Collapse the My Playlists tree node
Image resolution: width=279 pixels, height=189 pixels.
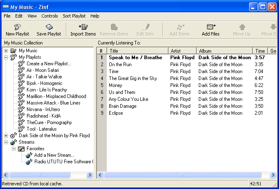pos(6,58)
